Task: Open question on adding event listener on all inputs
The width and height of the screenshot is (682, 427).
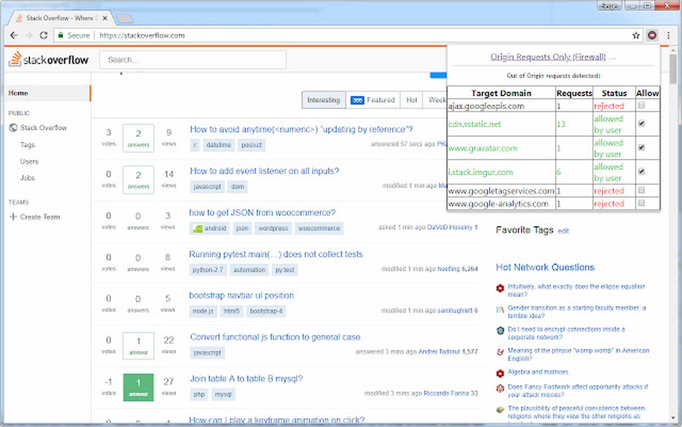Action: (265, 171)
